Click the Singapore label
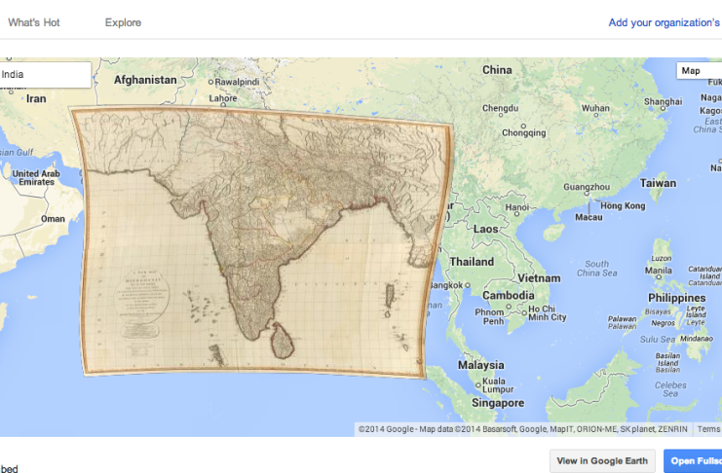The height and width of the screenshot is (473, 722). pos(498,403)
